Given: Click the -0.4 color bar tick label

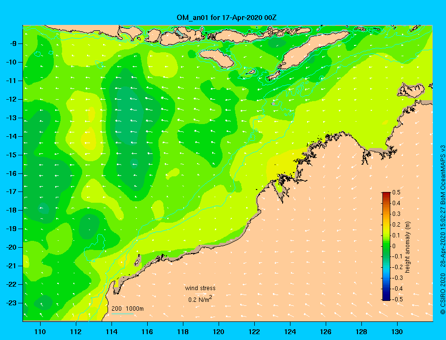Looking at the screenshot, I should coord(398,289).
